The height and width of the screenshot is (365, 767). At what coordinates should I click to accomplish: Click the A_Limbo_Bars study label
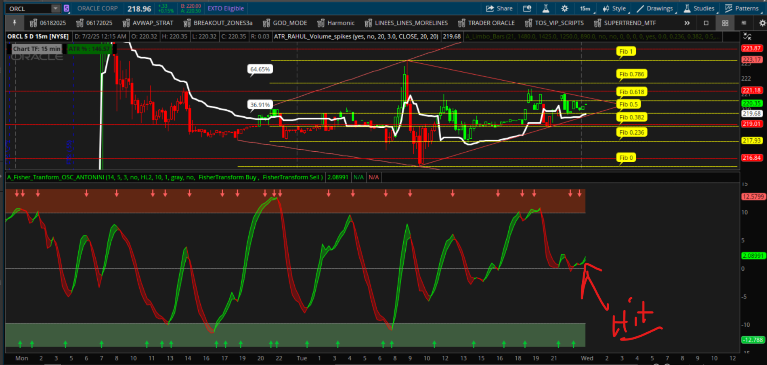593,36
